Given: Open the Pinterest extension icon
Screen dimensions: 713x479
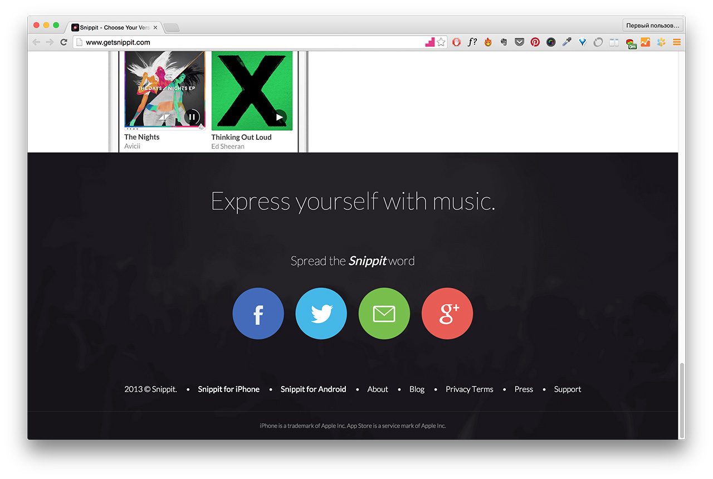Looking at the screenshot, I should click(x=535, y=42).
